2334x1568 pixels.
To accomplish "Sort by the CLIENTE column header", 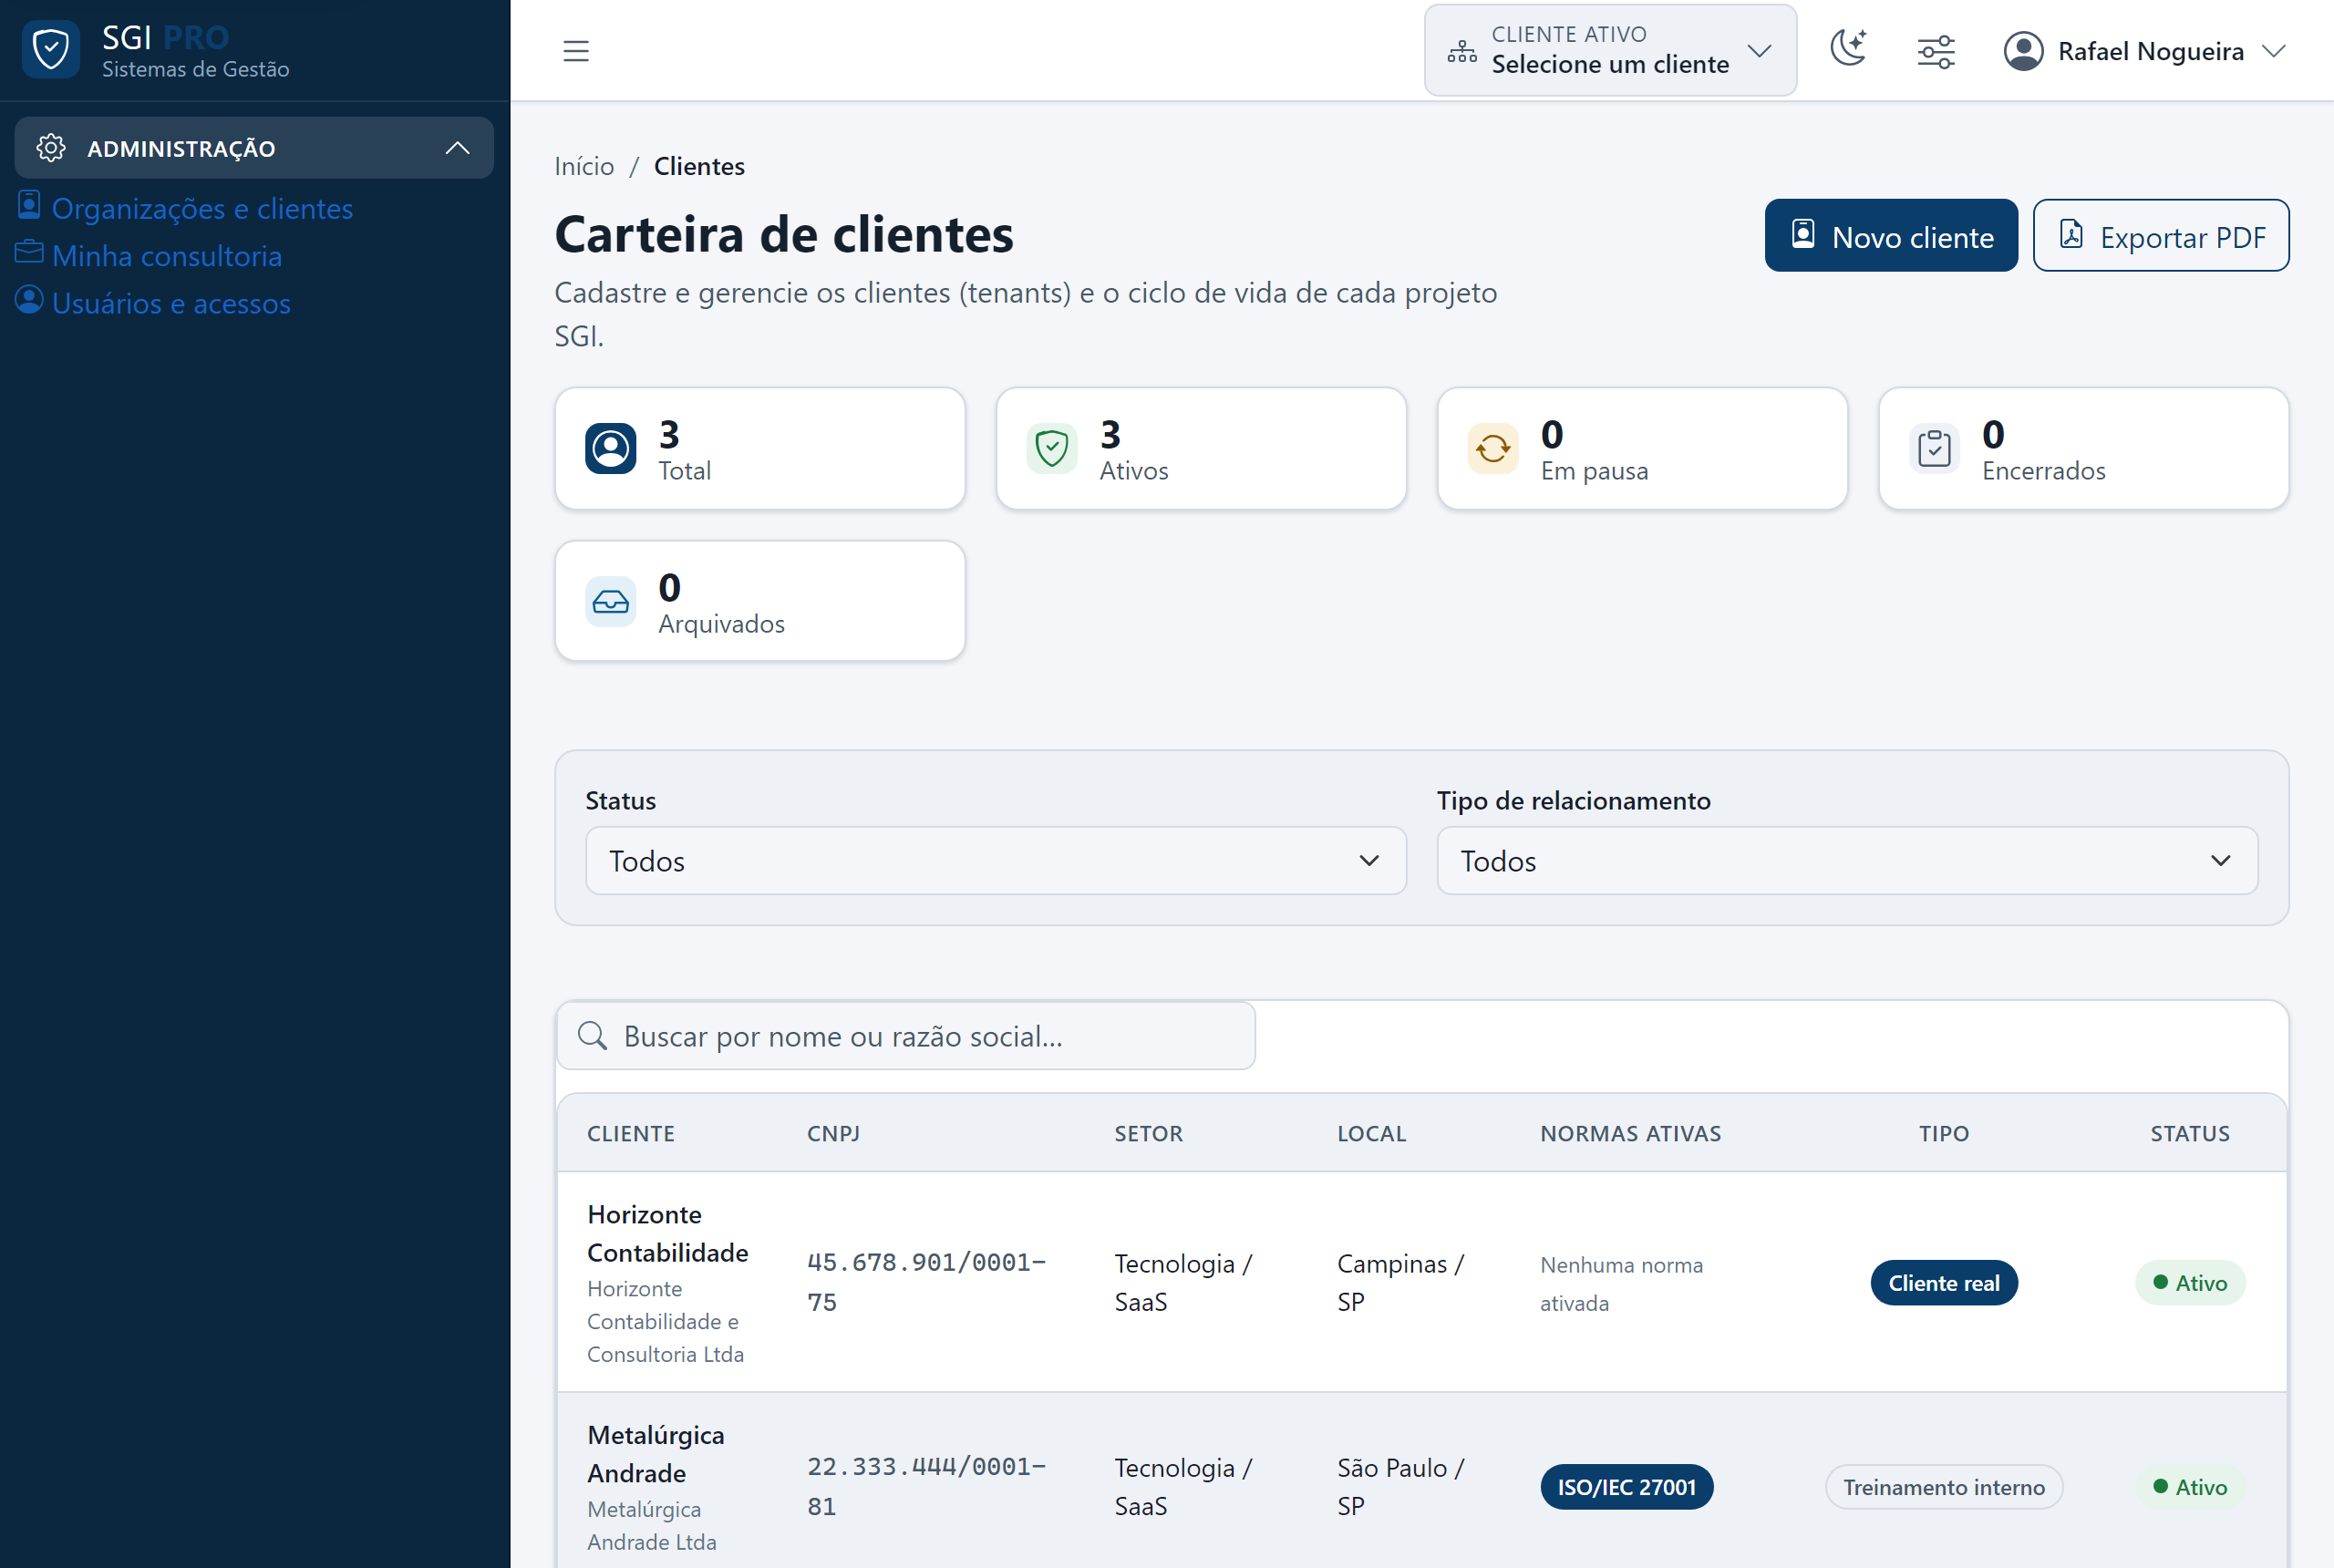I will (631, 1133).
